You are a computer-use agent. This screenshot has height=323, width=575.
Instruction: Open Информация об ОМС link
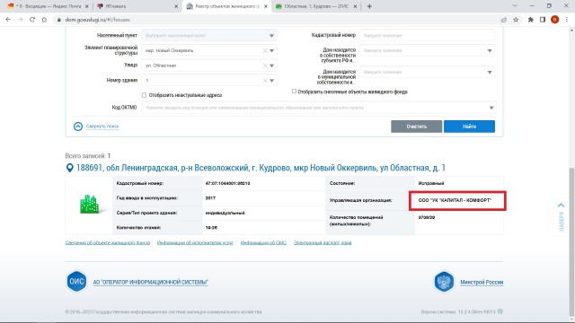pos(263,243)
